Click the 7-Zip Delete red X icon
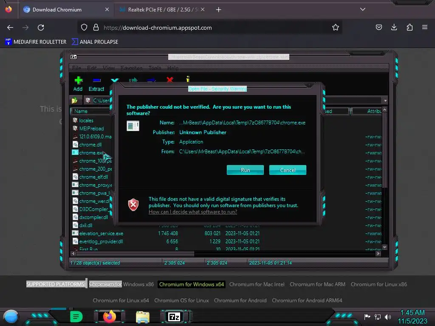The height and width of the screenshot is (326, 435). 170,80
